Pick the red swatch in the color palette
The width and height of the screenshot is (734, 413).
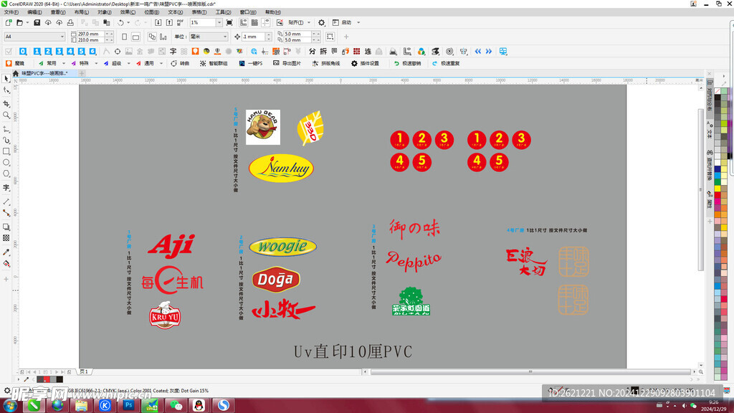tap(717, 195)
